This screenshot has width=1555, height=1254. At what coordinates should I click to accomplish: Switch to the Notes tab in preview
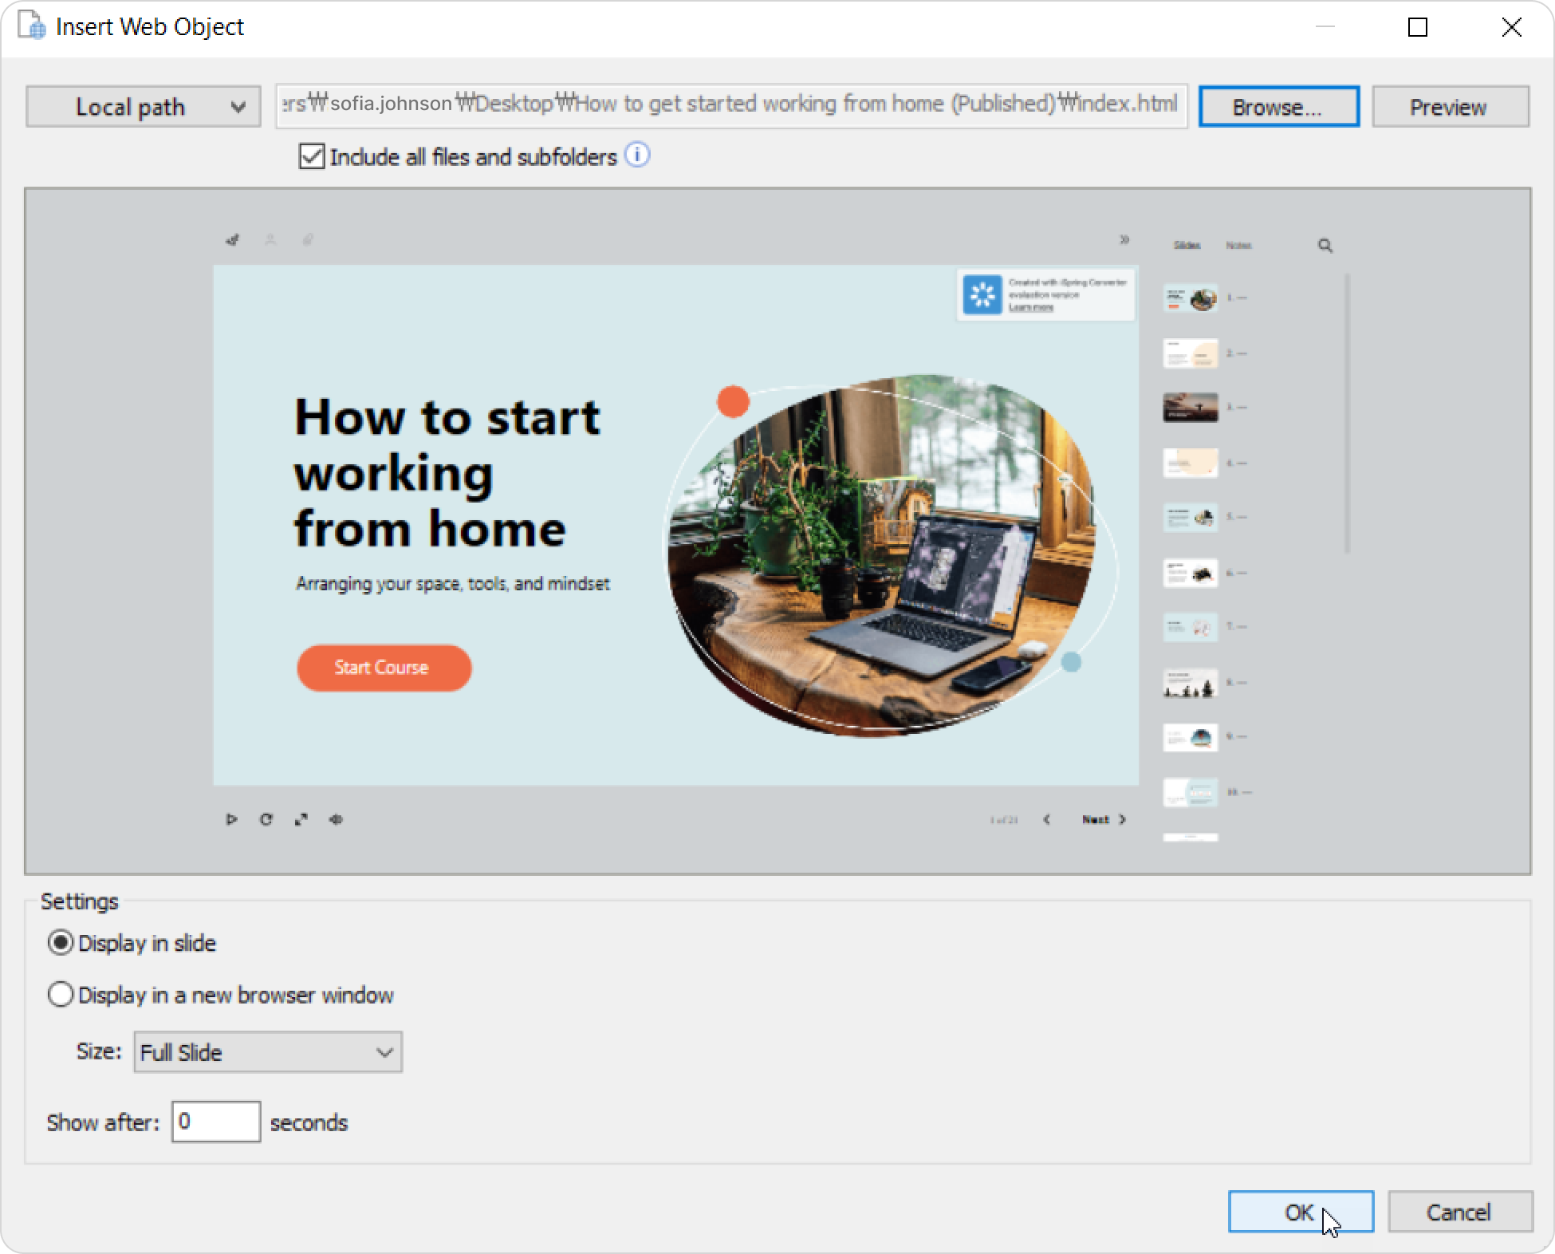coord(1238,246)
